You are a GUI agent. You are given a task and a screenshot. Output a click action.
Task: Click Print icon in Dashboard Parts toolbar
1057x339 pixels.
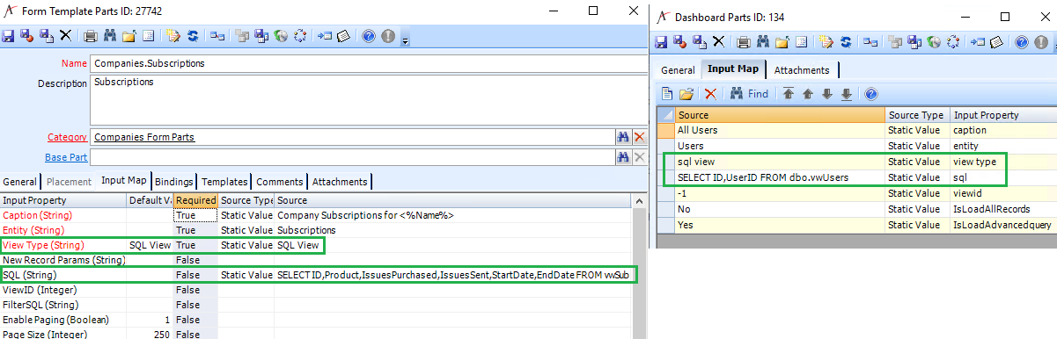tap(744, 41)
